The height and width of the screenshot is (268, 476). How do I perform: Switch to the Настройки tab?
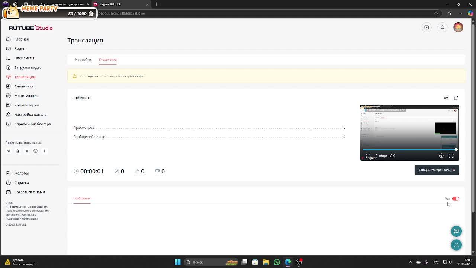click(x=83, y=60)
